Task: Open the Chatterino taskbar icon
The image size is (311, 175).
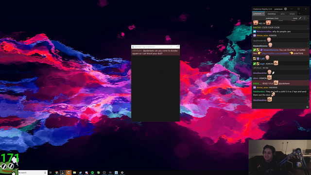Action: (x=69, y=173)
